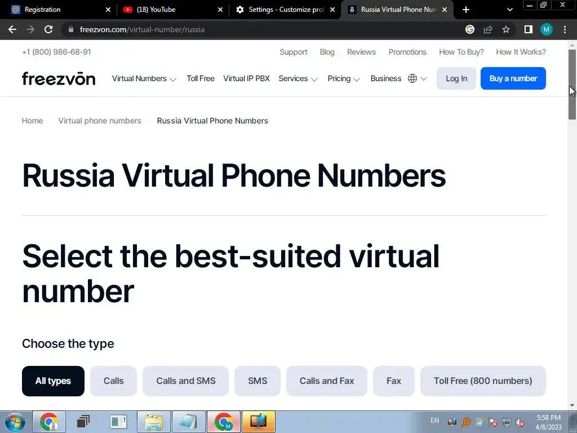The height and width of the screenshot is (433, 577).
Task: View site lock information icon
Action: (x=71, y=29)
